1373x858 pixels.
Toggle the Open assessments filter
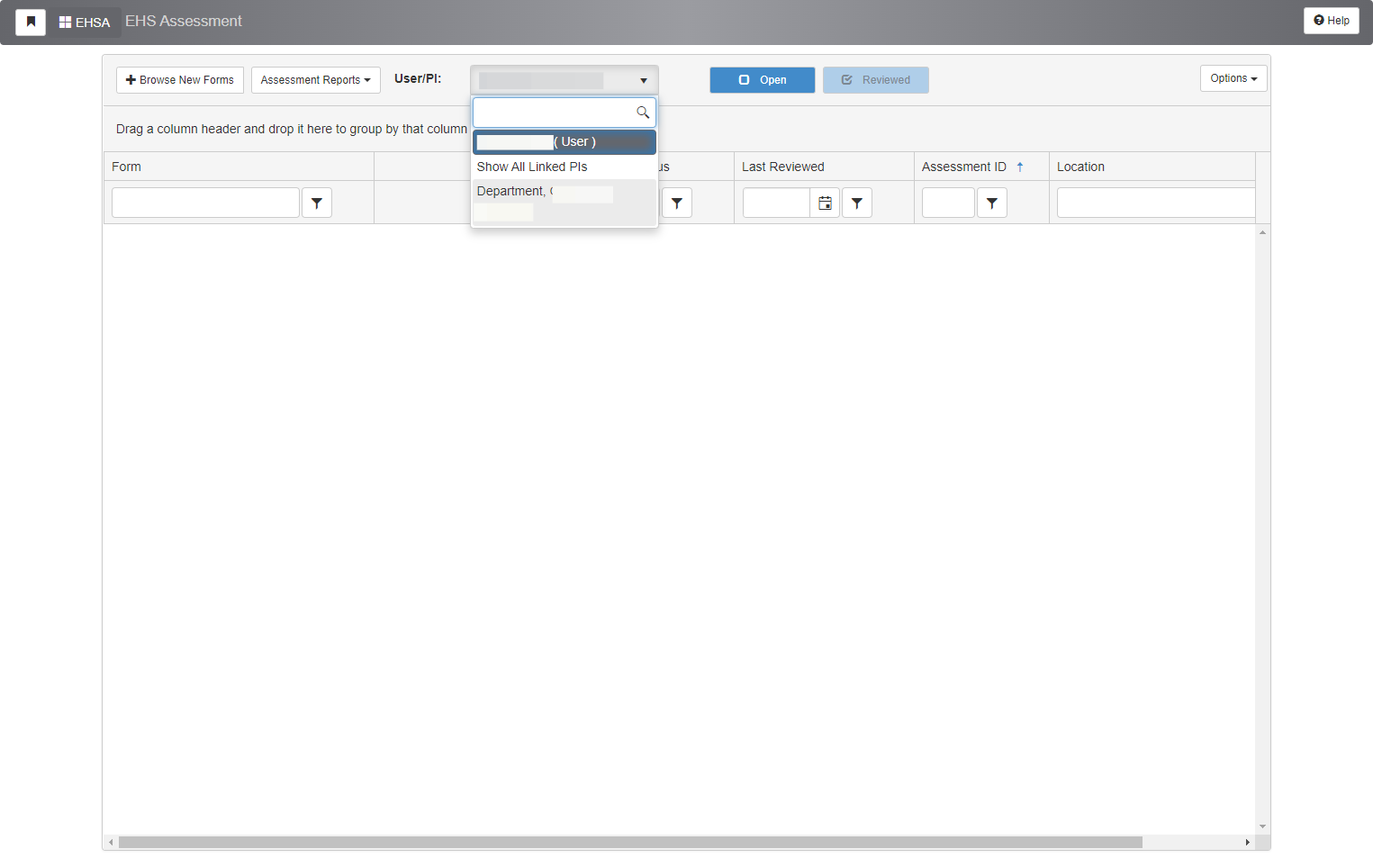763,80
